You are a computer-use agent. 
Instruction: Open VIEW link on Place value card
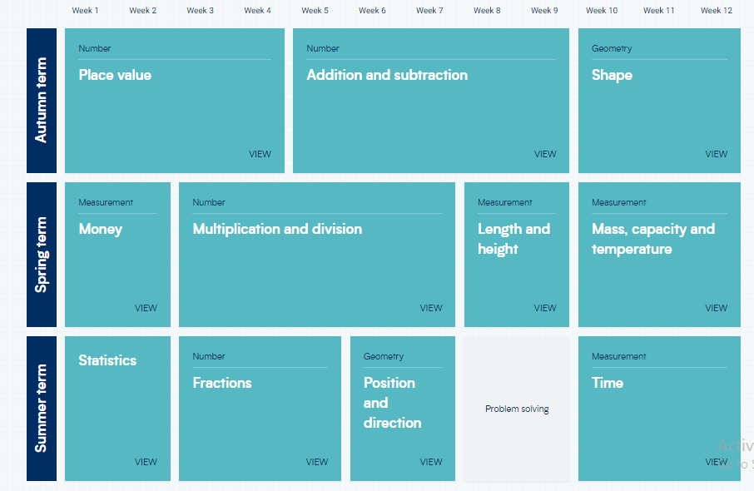260,154
